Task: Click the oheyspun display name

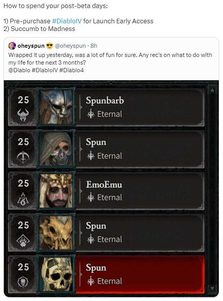Action: 31,46
